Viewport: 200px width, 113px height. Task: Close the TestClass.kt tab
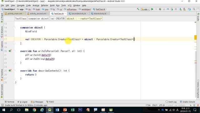(x=65, y=13)
